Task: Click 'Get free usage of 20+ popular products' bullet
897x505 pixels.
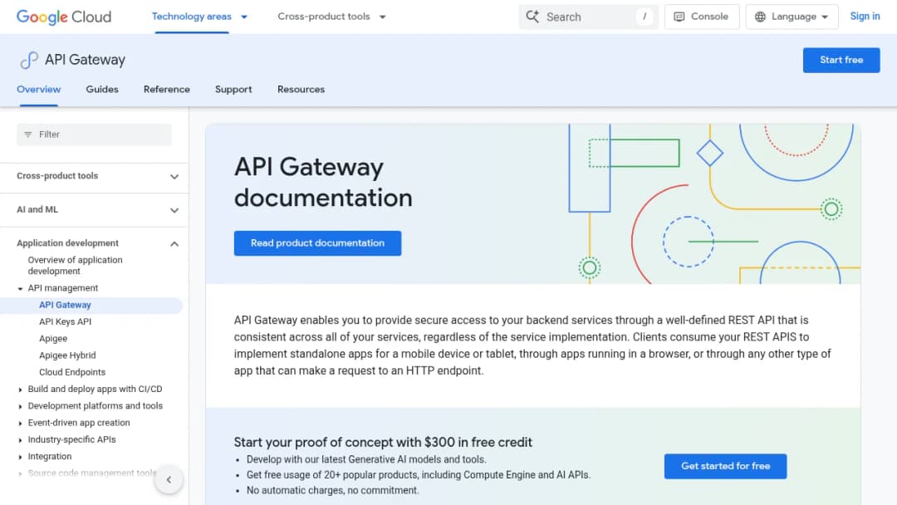Action: 418,475
